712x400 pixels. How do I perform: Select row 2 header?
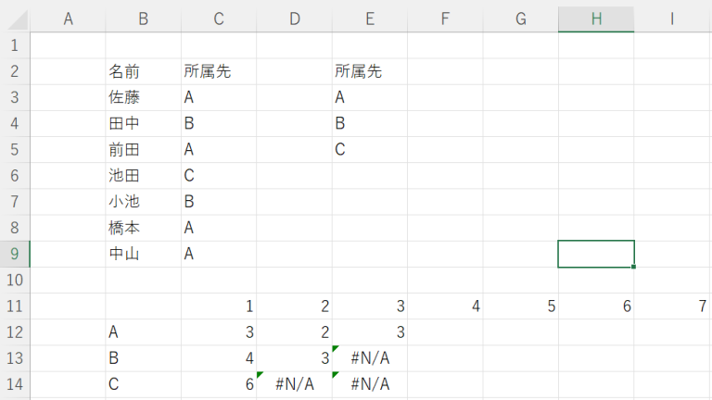[15, 71]
